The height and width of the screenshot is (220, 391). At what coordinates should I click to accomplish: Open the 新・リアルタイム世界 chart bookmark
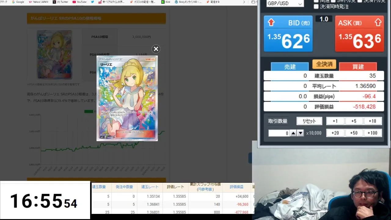coord(111,2)
